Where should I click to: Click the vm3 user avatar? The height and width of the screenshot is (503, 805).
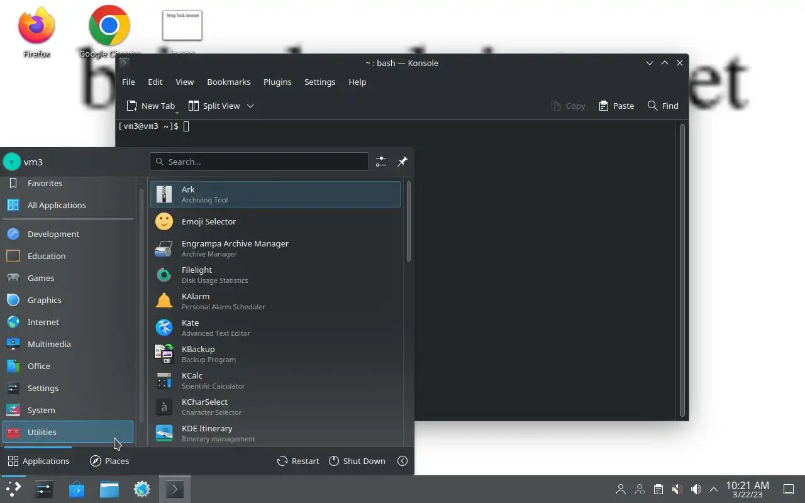[x=12, y=162]
